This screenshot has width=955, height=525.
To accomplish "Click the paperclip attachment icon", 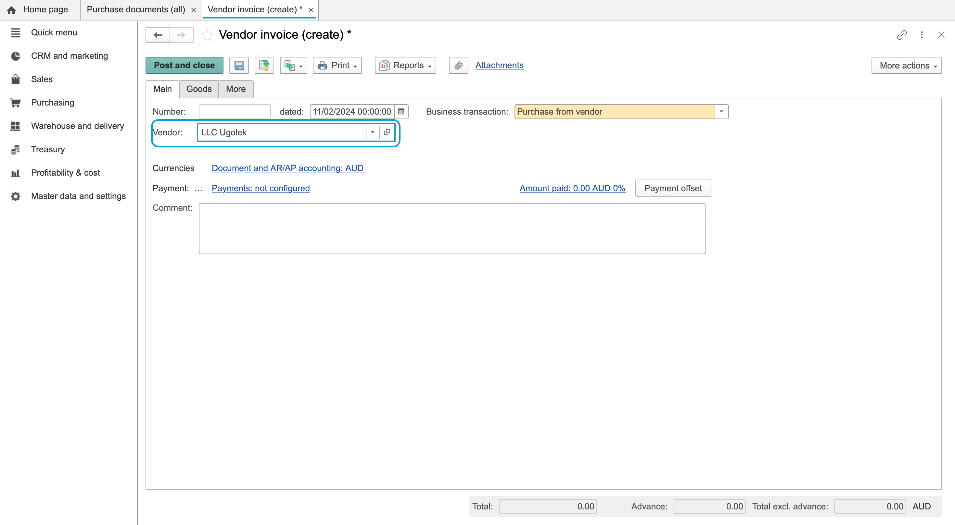I will tap(458, 65).
